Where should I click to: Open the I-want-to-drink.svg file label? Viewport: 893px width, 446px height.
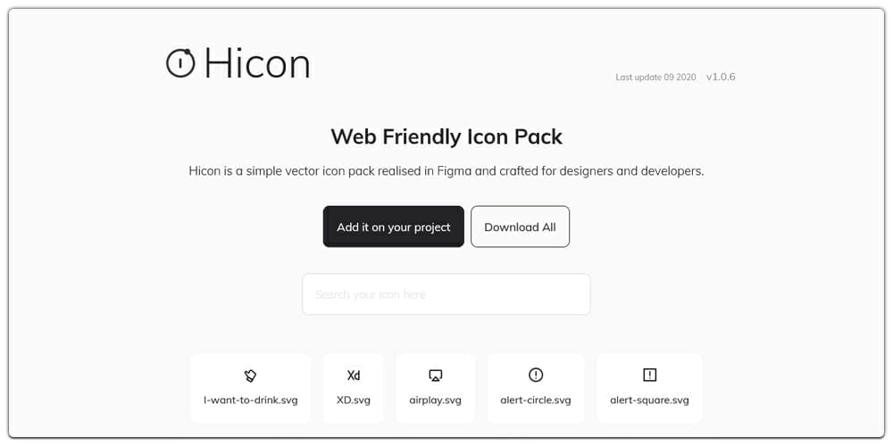[x=251, y=400]
